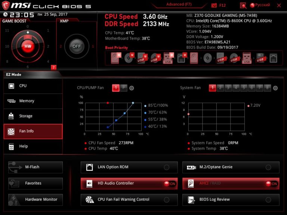Take screenshot with F12 camera icon

214,5
